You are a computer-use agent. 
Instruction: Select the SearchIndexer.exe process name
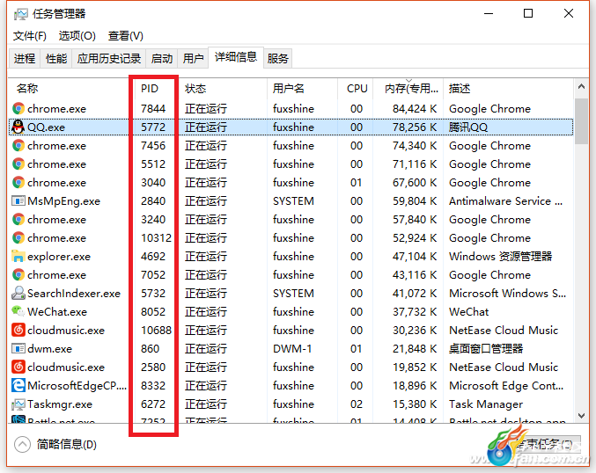tap(74, 294)
